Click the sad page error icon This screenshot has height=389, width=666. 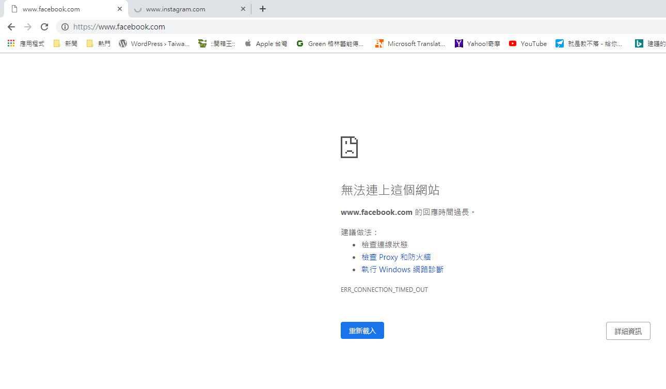pos(349,147)
